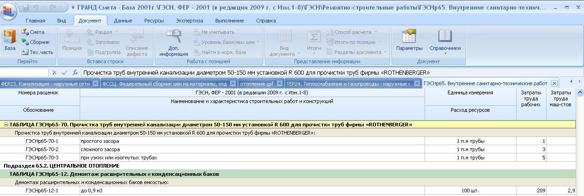584x196 pixels.
Task: Click the Описание дефекта button
Action: (136, 42)
